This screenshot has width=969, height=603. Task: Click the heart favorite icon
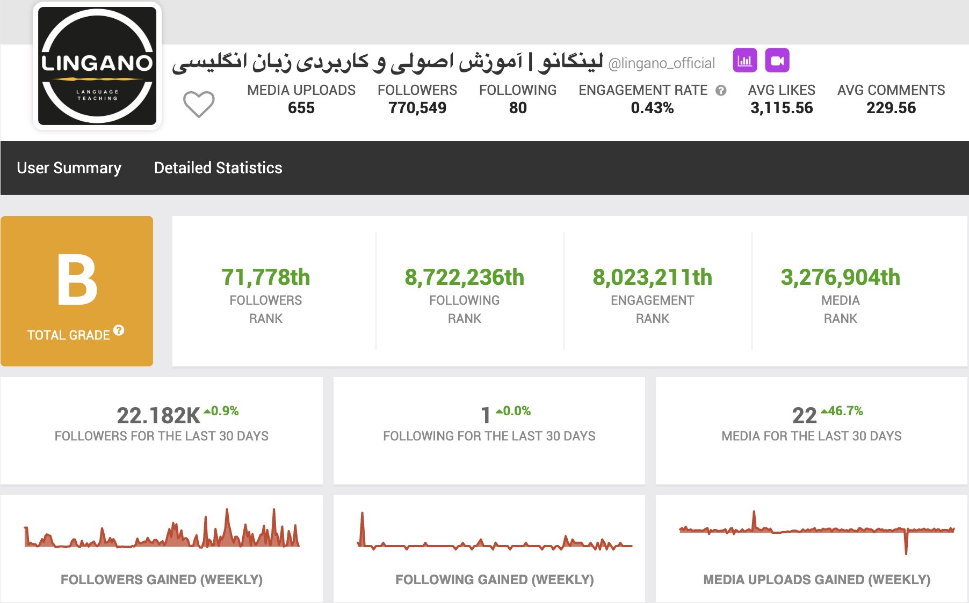coord(199,104)
